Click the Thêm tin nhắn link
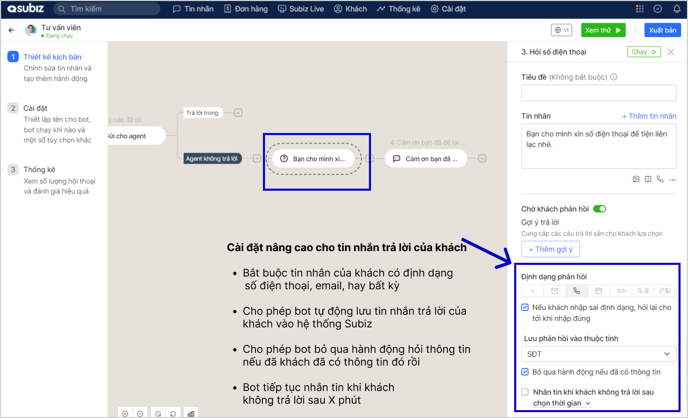 649,116
